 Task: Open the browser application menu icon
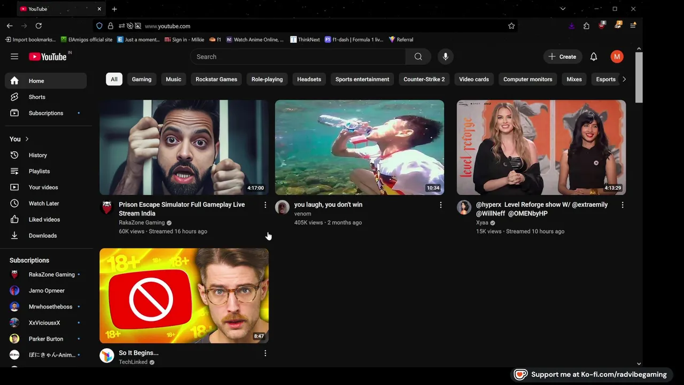(x=633, y=26)
